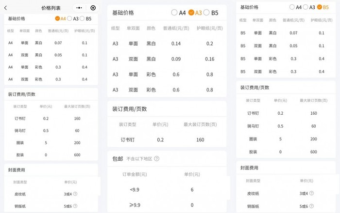Viewport: 340px width, 213px height.
Task: Click 骑马钉 in right panel binding table
Action: [x=253, y=126]
